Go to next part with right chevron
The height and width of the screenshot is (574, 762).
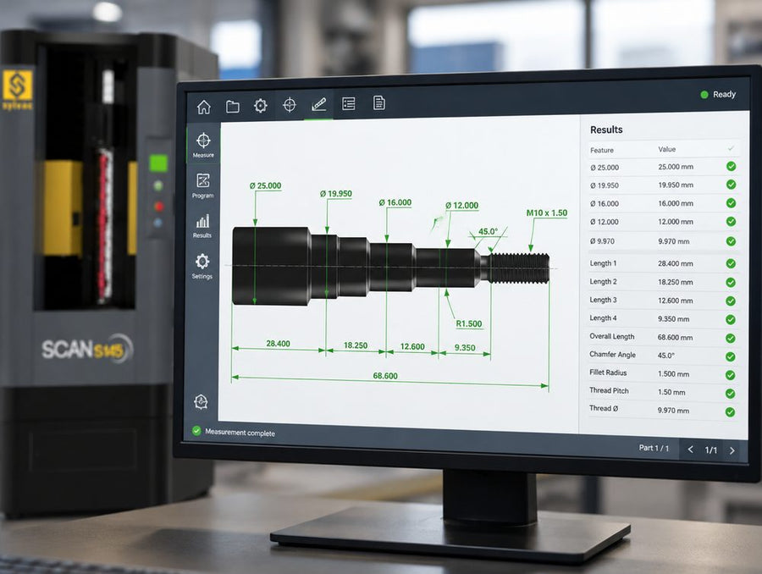pyautogui.click(x=732, y=450)
